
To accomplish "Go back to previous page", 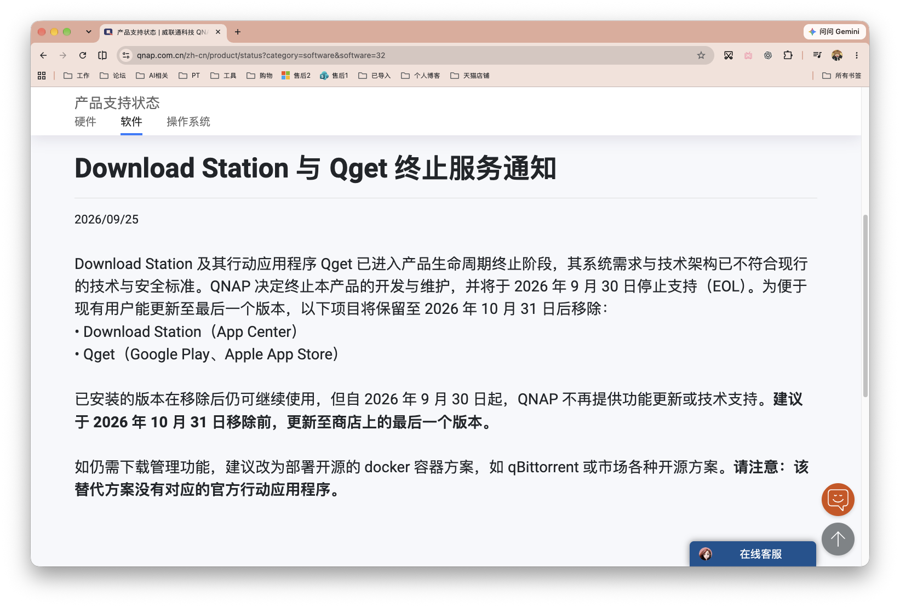I will click(43, 55).
